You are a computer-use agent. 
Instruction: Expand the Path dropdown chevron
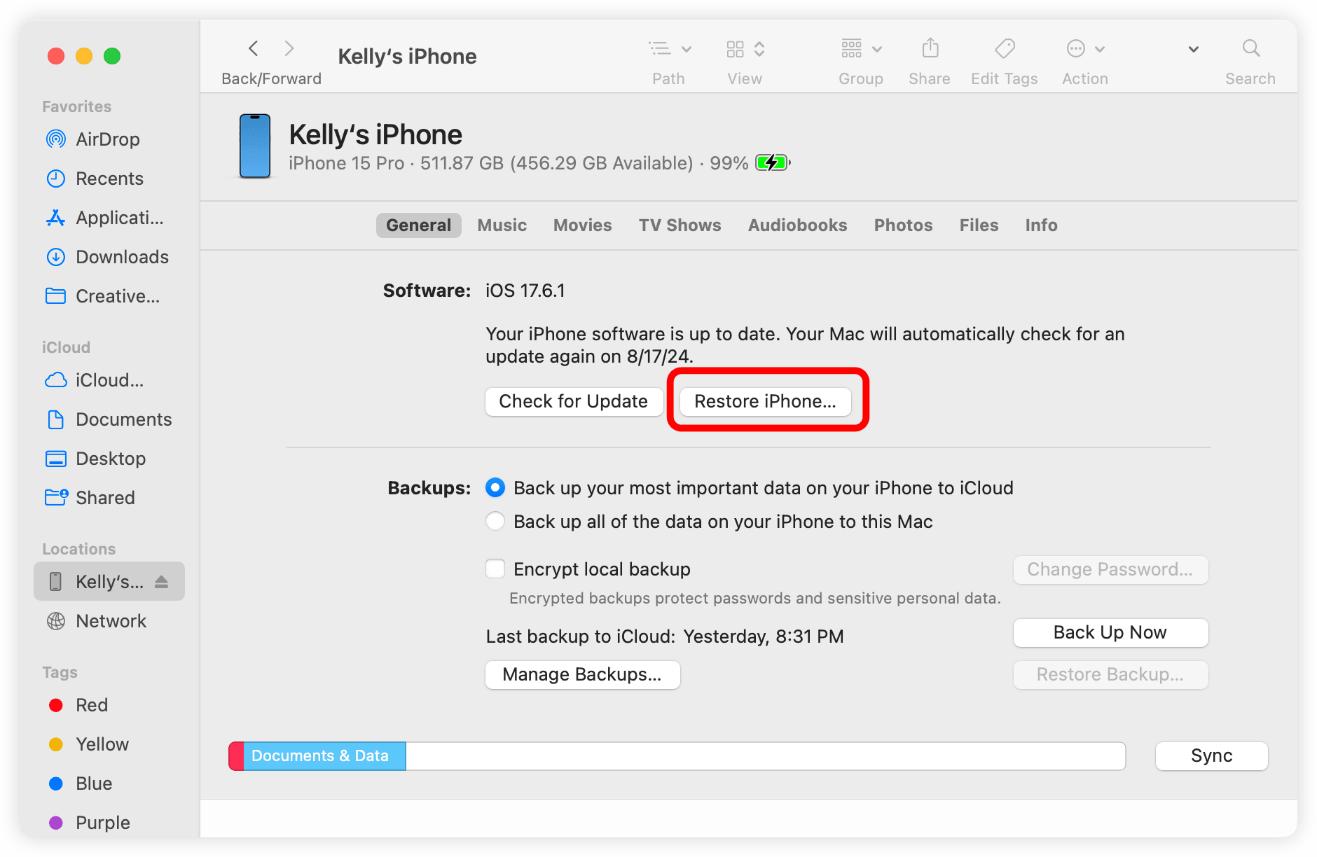pos(687,49)
